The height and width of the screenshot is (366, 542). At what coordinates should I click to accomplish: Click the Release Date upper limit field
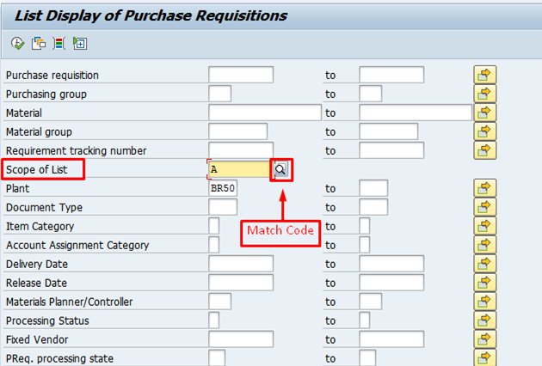point(391,283)
